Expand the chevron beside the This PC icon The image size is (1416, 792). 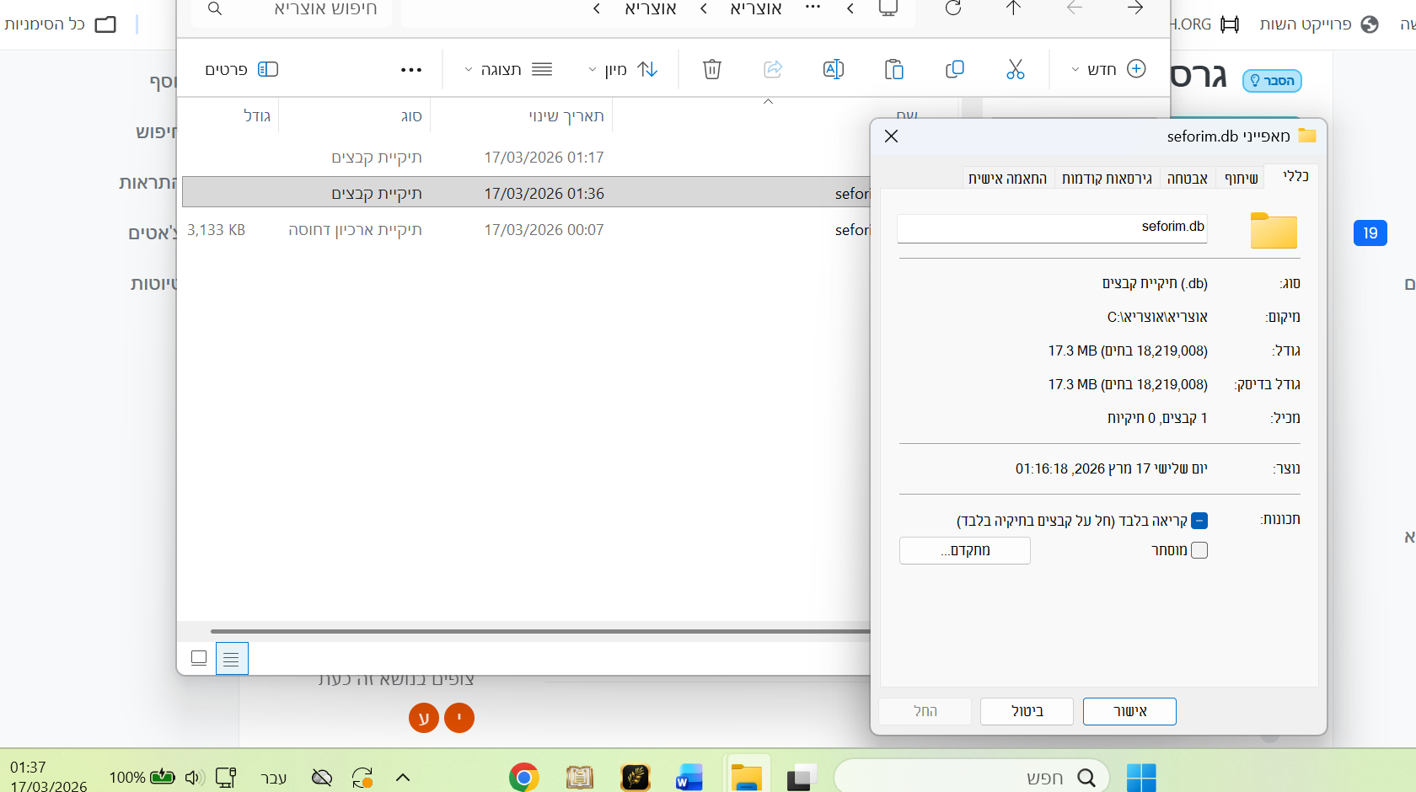point(850,8)
